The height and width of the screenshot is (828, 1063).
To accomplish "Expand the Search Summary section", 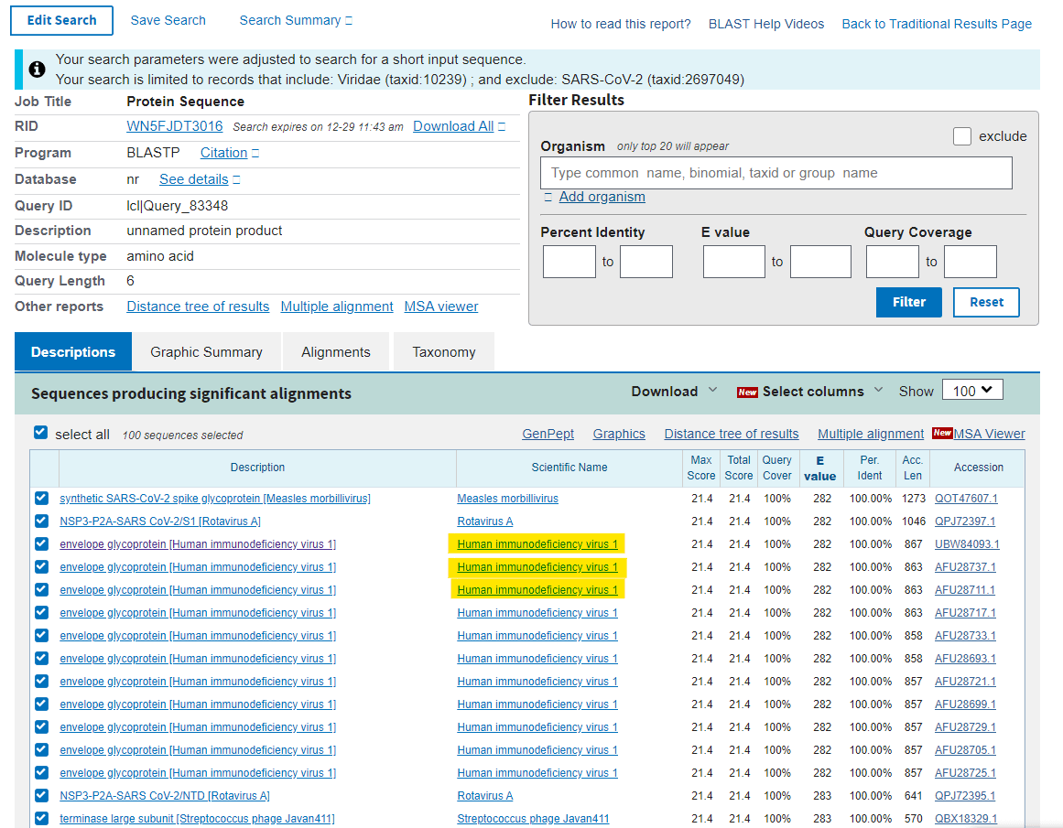I will pyautogui.click(x=296, y=20).
